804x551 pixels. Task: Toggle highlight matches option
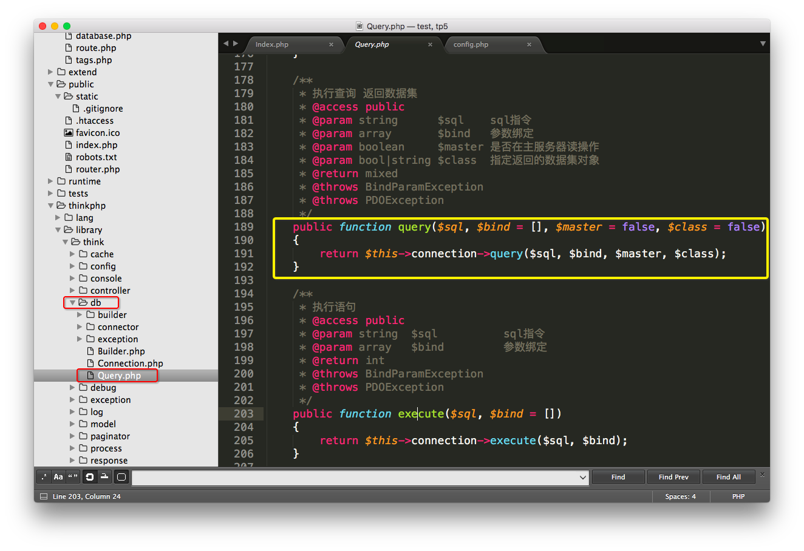[x=121, y=477]
